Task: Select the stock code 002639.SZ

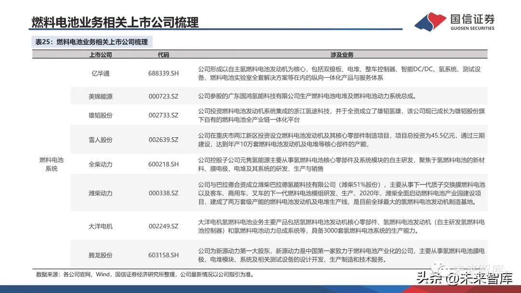Action: 164,140
